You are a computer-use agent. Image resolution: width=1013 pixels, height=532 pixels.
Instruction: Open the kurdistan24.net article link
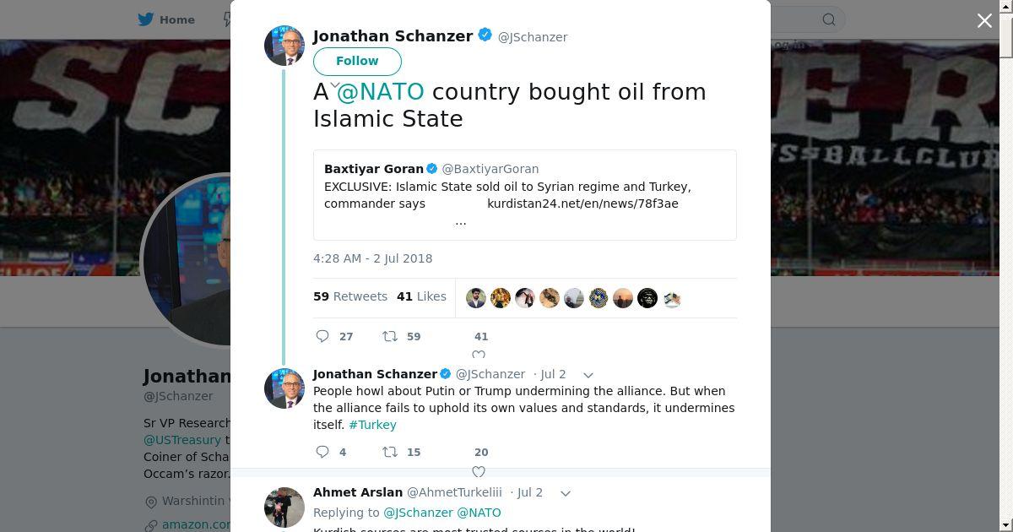(x=582, y=204)
